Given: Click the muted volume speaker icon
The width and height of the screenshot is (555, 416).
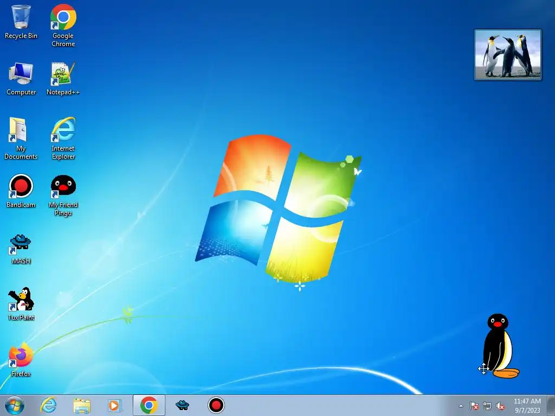Looking at the screenshot, I should [x=500, y=406].
